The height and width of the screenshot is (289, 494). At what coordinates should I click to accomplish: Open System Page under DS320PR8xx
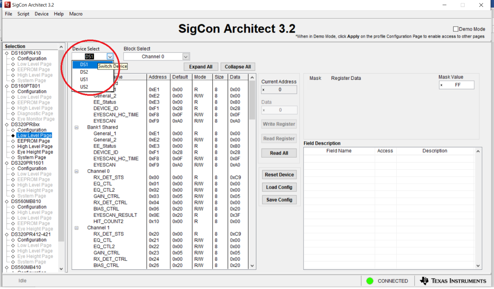(32, 158)
